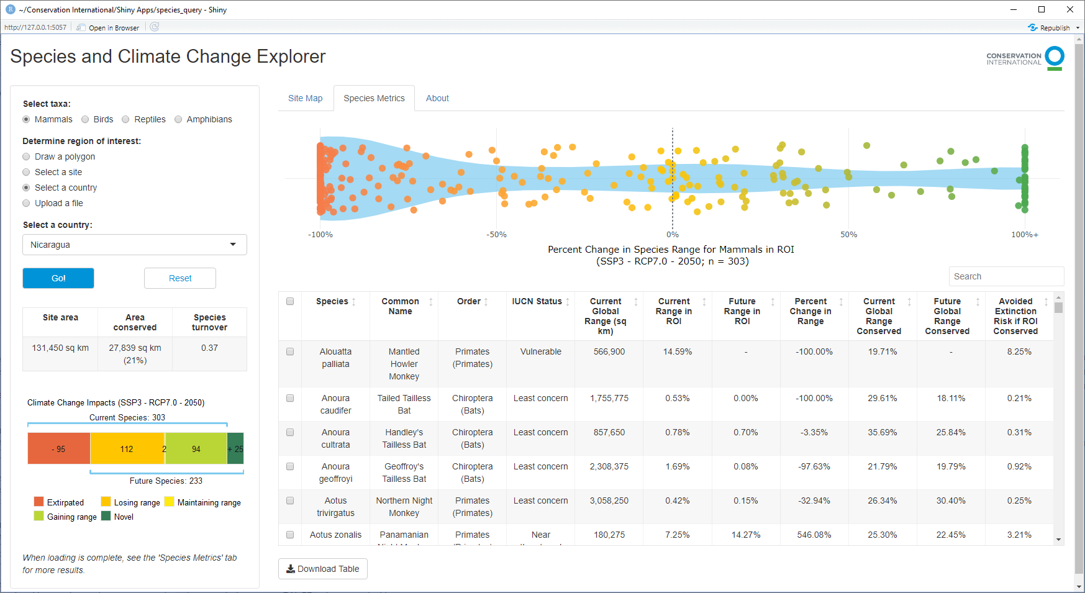Screen dimensions: 1085x593
Task: Open the About tab
Action: (437, 98)
